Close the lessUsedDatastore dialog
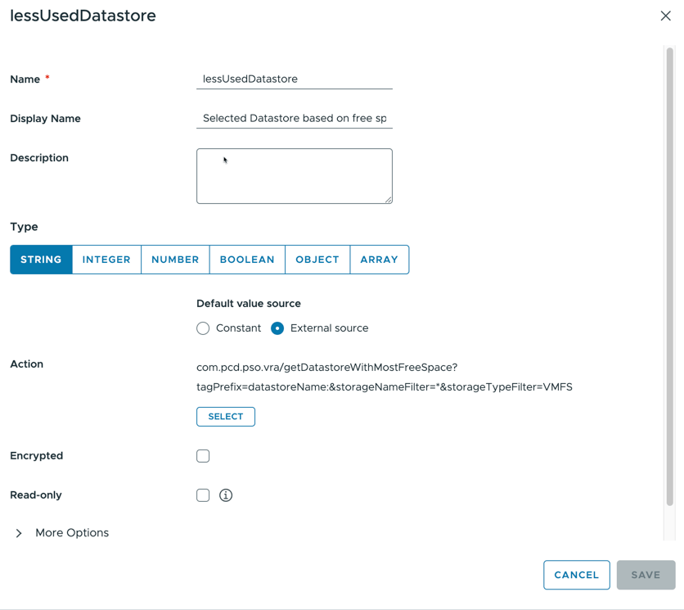This screenshot has width=684, height=610. 665,16
